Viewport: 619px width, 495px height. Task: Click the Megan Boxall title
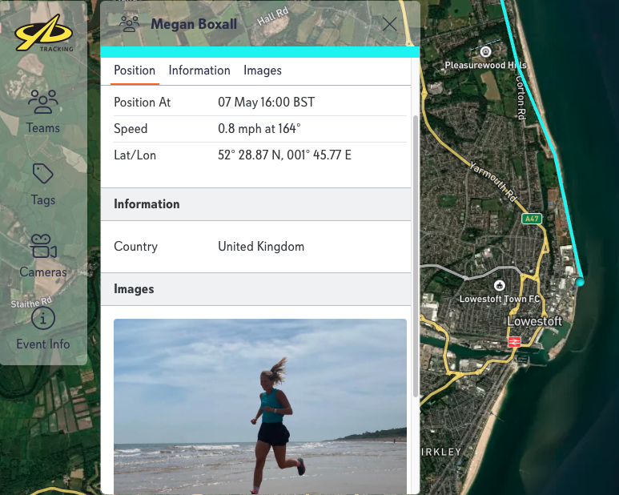click(194, 24)
